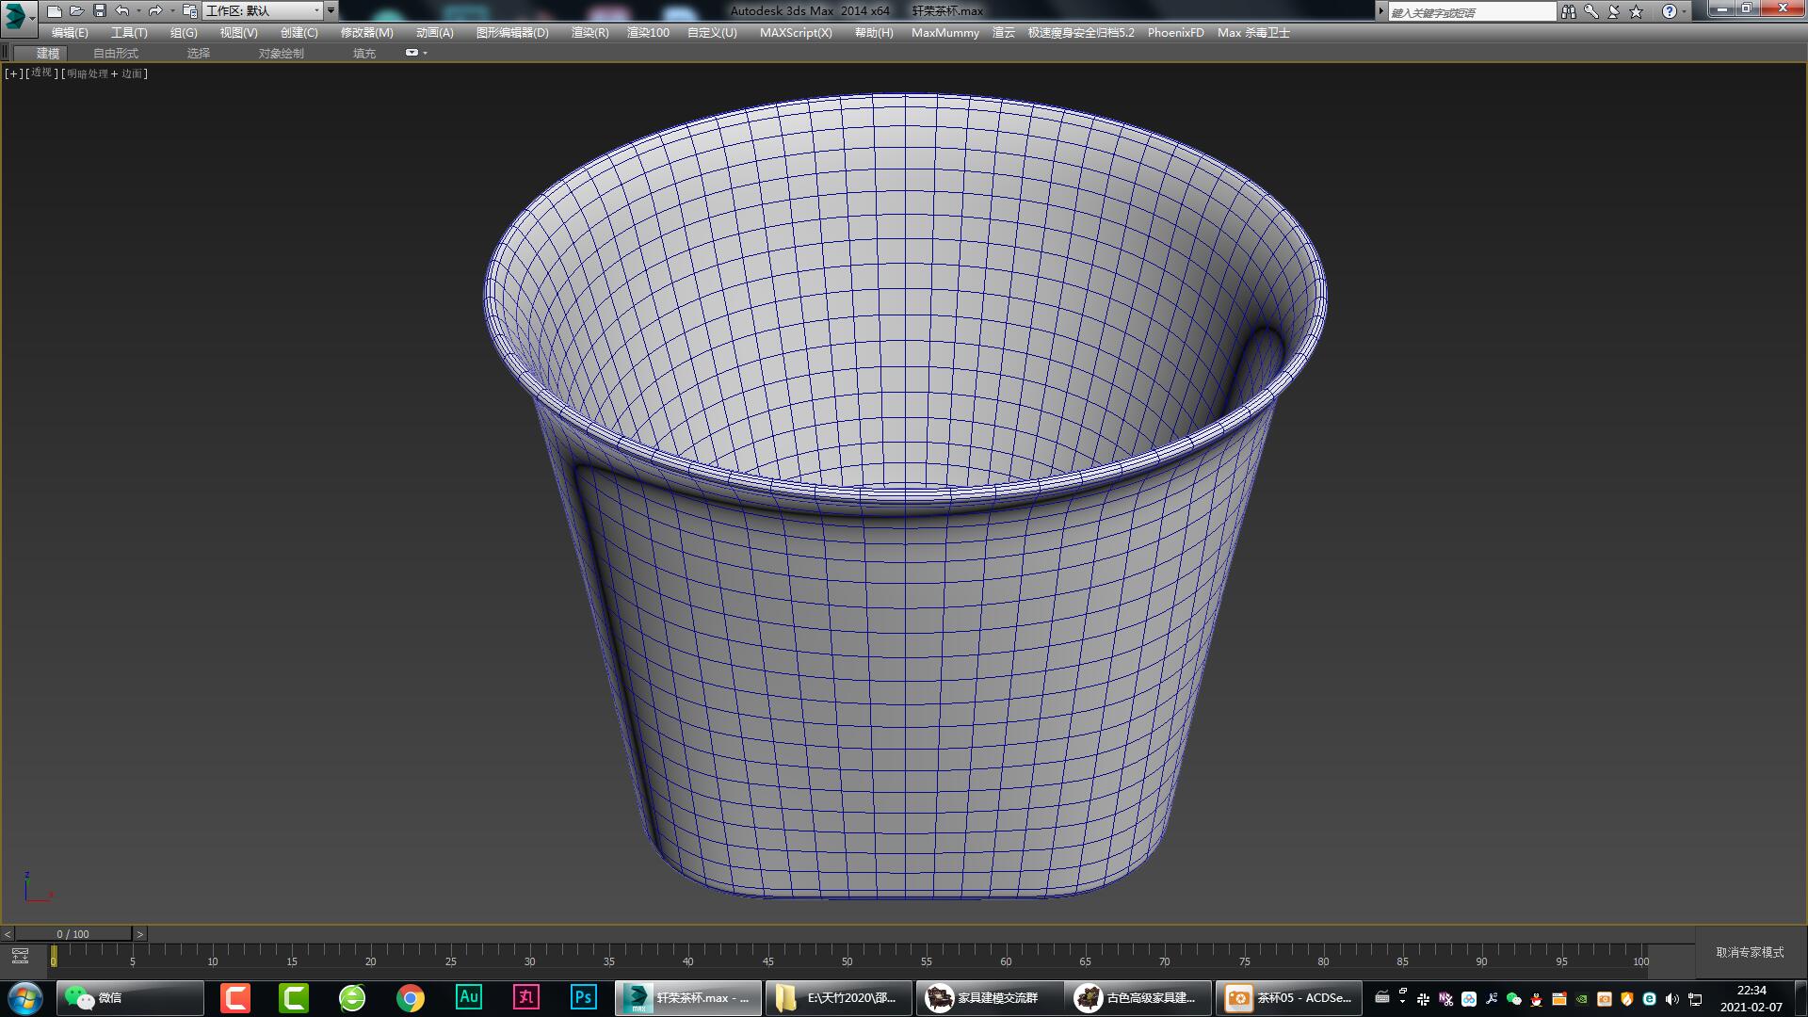Image resolution: width=1808 pixels, height=1017 pixels.
Task: Open the viewport [+] general menu
Action: click(x=12, y=73)
